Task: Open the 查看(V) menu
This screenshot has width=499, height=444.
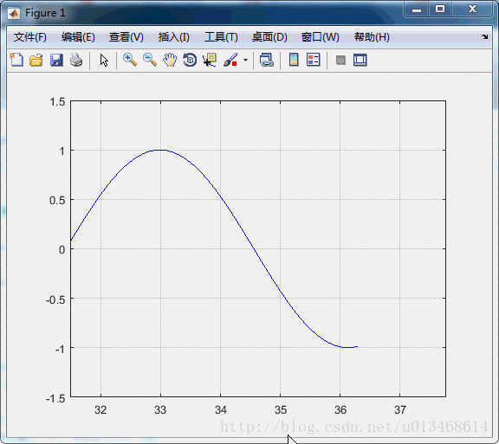Action: (126, 37)
